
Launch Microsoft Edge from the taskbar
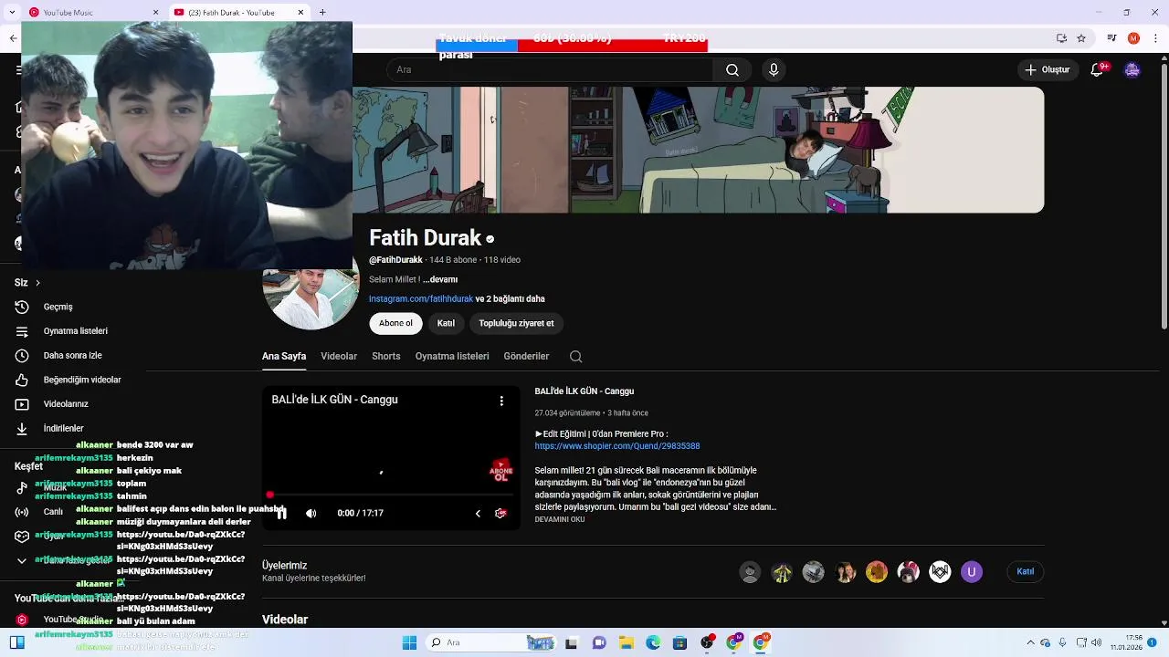tap(653, 642)
